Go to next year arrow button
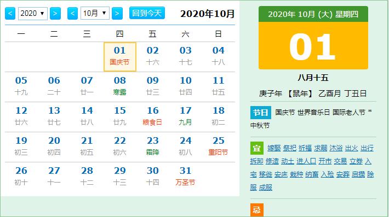 [x=55, y=13]
